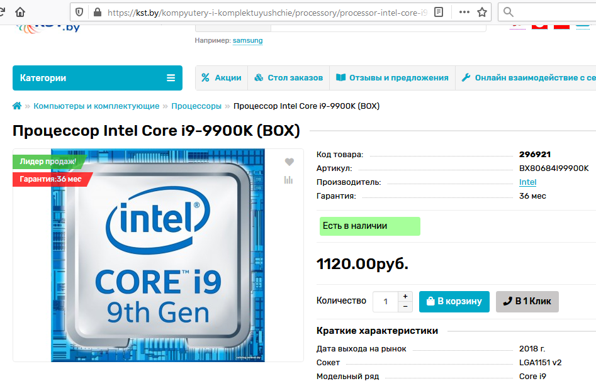596x386 pixels.
Task: Open the Intel manufacturer link
Action: (x=527, y=182)
